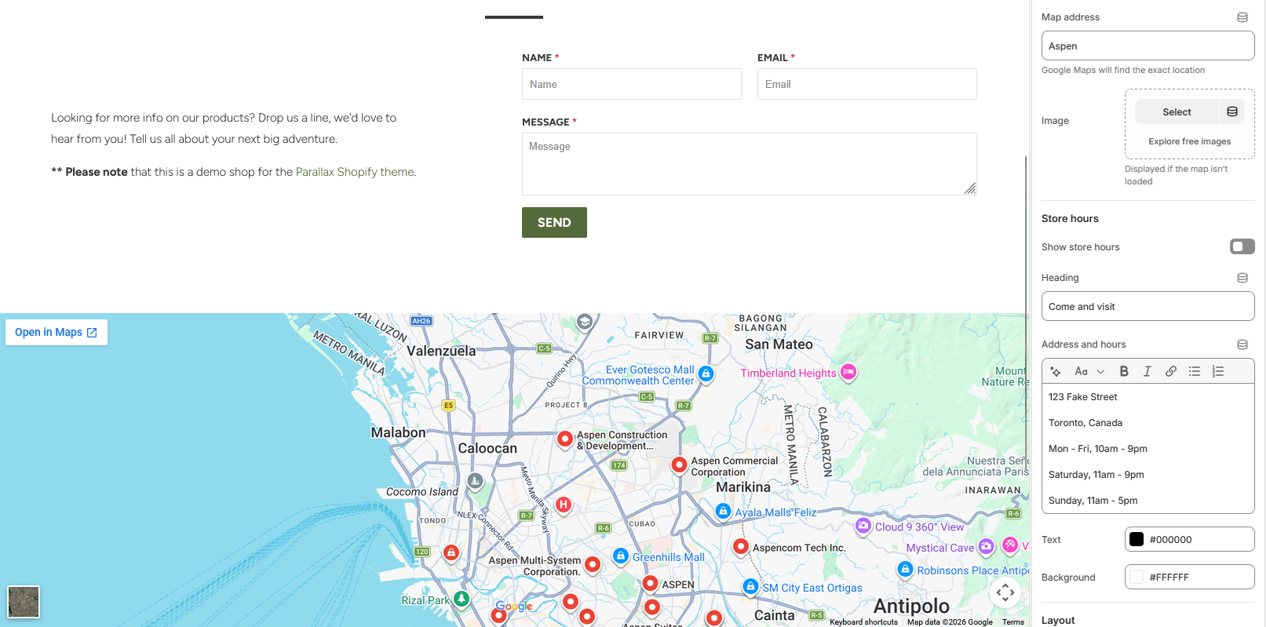Connect dynamic source for Address and hours
The width and height of the screenshot is (1266, 627).
point(1242,344)
